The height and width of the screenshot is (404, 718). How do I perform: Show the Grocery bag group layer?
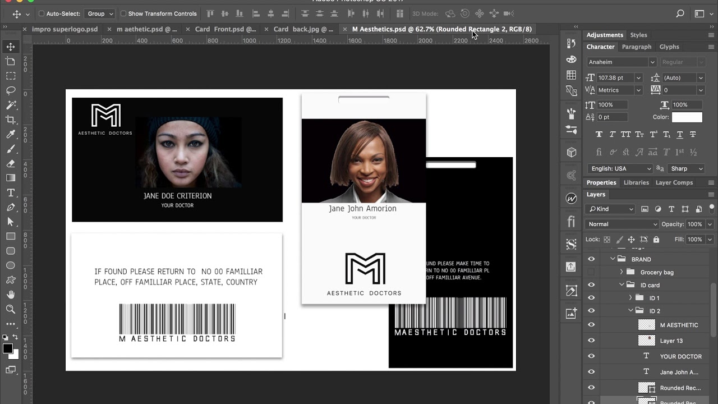[x=591, y=272]
